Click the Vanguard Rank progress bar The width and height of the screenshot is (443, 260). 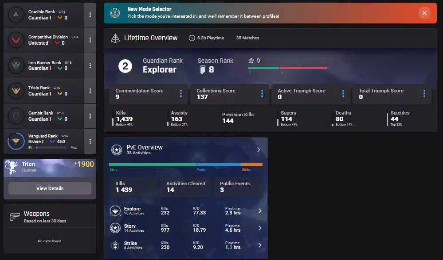click(x=51, y=148)
